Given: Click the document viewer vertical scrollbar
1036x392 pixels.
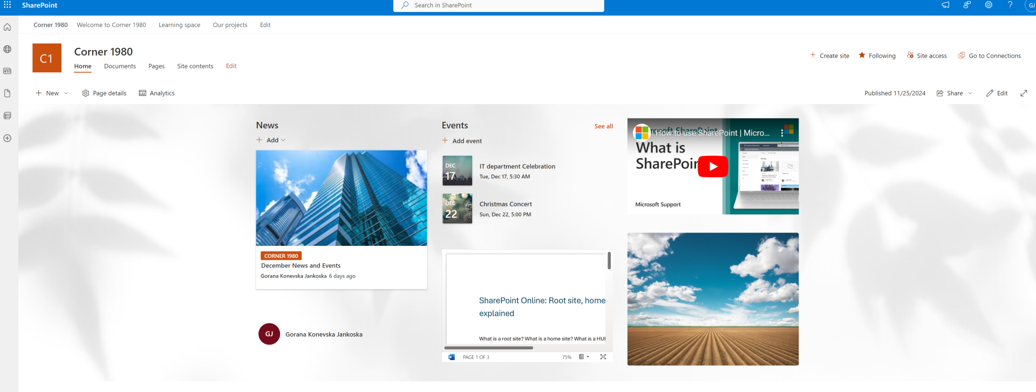Looking at the screenshot, I should (x=609, y=261).
